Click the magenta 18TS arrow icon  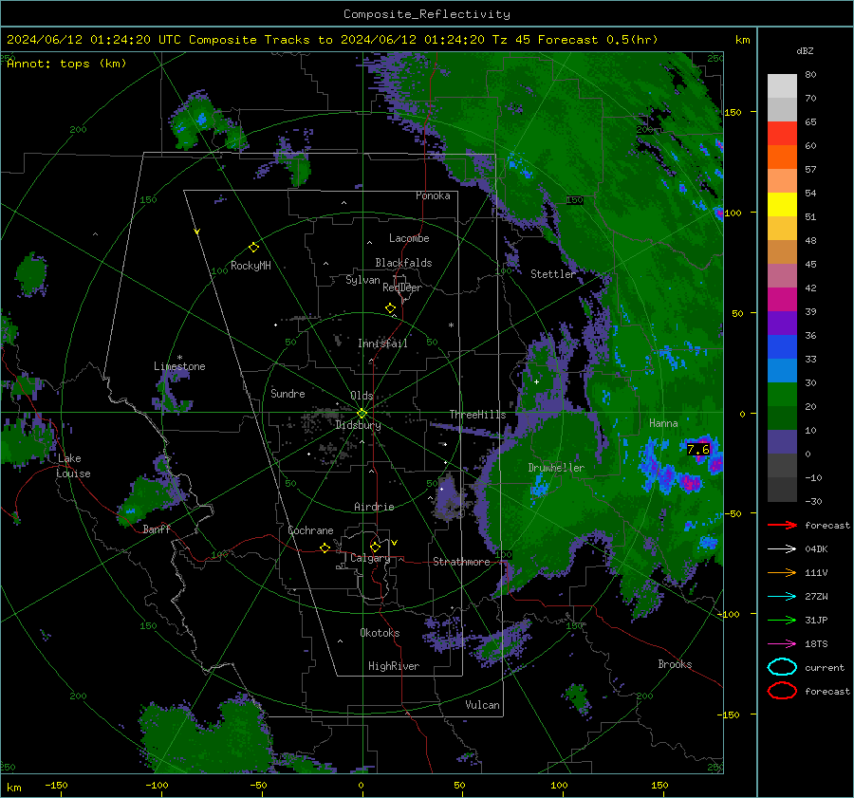coord(782,644)
